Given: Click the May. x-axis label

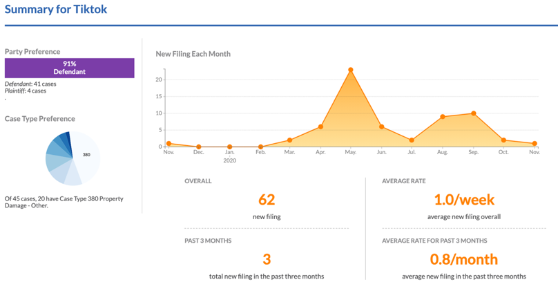Looking at the screenshot, I should pyautogui.click(x=351, y=153).
